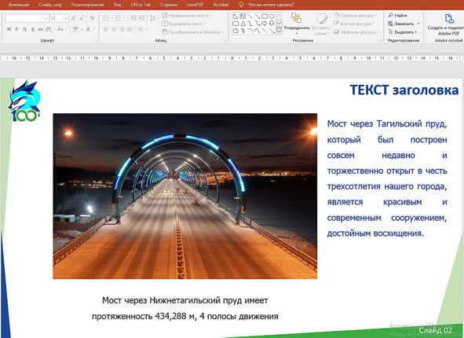The width and height of the screenshot is (464, 338).
Task: Select the right arrow block shape
Action: coord(265,24)
